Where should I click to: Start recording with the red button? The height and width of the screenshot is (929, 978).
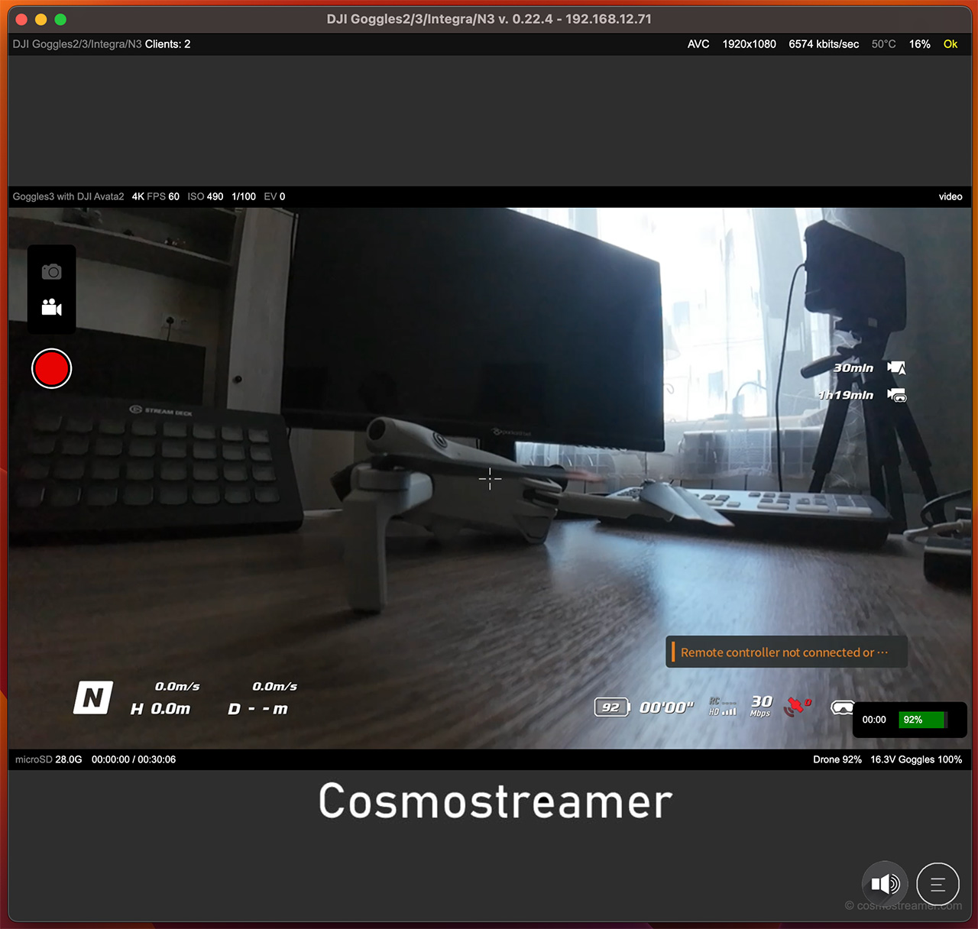coord(51,368)
